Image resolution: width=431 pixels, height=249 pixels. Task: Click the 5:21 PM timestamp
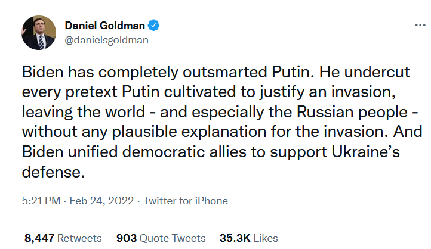(41, 201)
